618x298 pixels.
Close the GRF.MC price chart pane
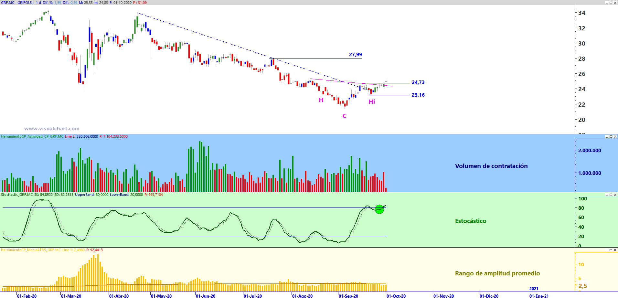[x=615, y=3]
